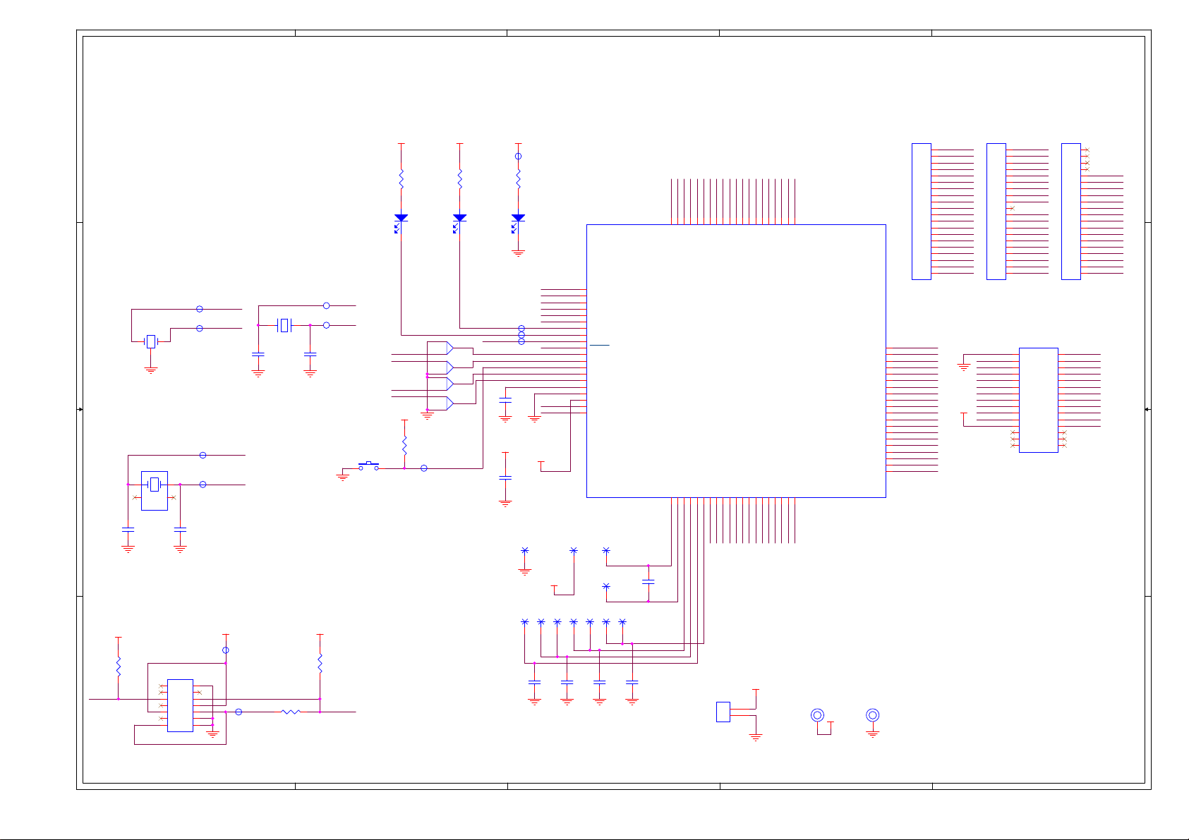Click the push-button switch symbol
This screenshot has width=1189, height=840.
[x=368, y=465]
